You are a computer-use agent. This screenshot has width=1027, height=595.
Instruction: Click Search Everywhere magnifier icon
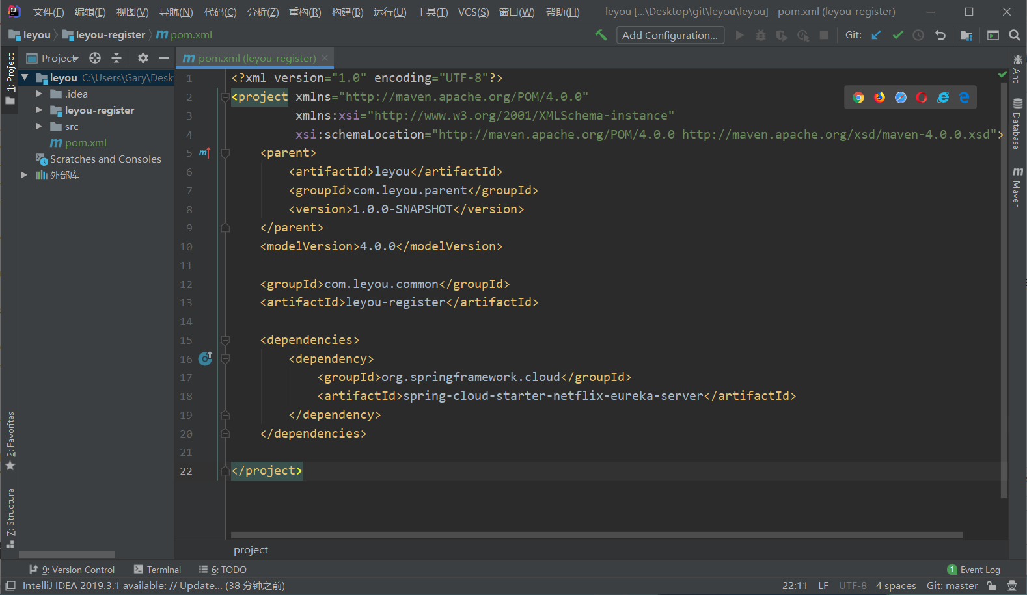click(1015, 35)
